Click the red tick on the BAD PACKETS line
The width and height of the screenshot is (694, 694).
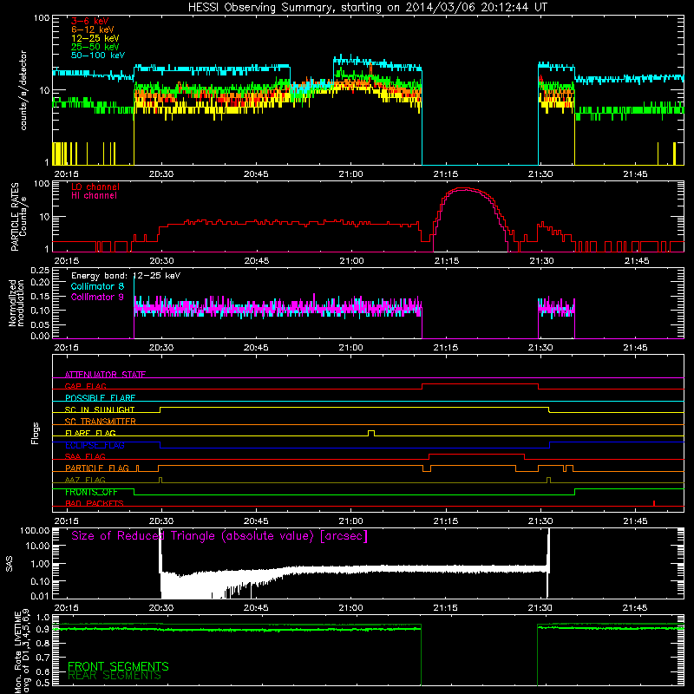[x=654, y=503]
